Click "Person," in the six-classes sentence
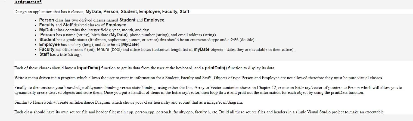This screenshot has width=413, height=121. [x=111, y=11]
